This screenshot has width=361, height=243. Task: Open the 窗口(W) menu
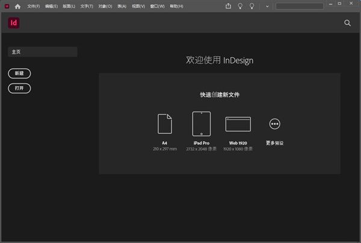[157, 6]
